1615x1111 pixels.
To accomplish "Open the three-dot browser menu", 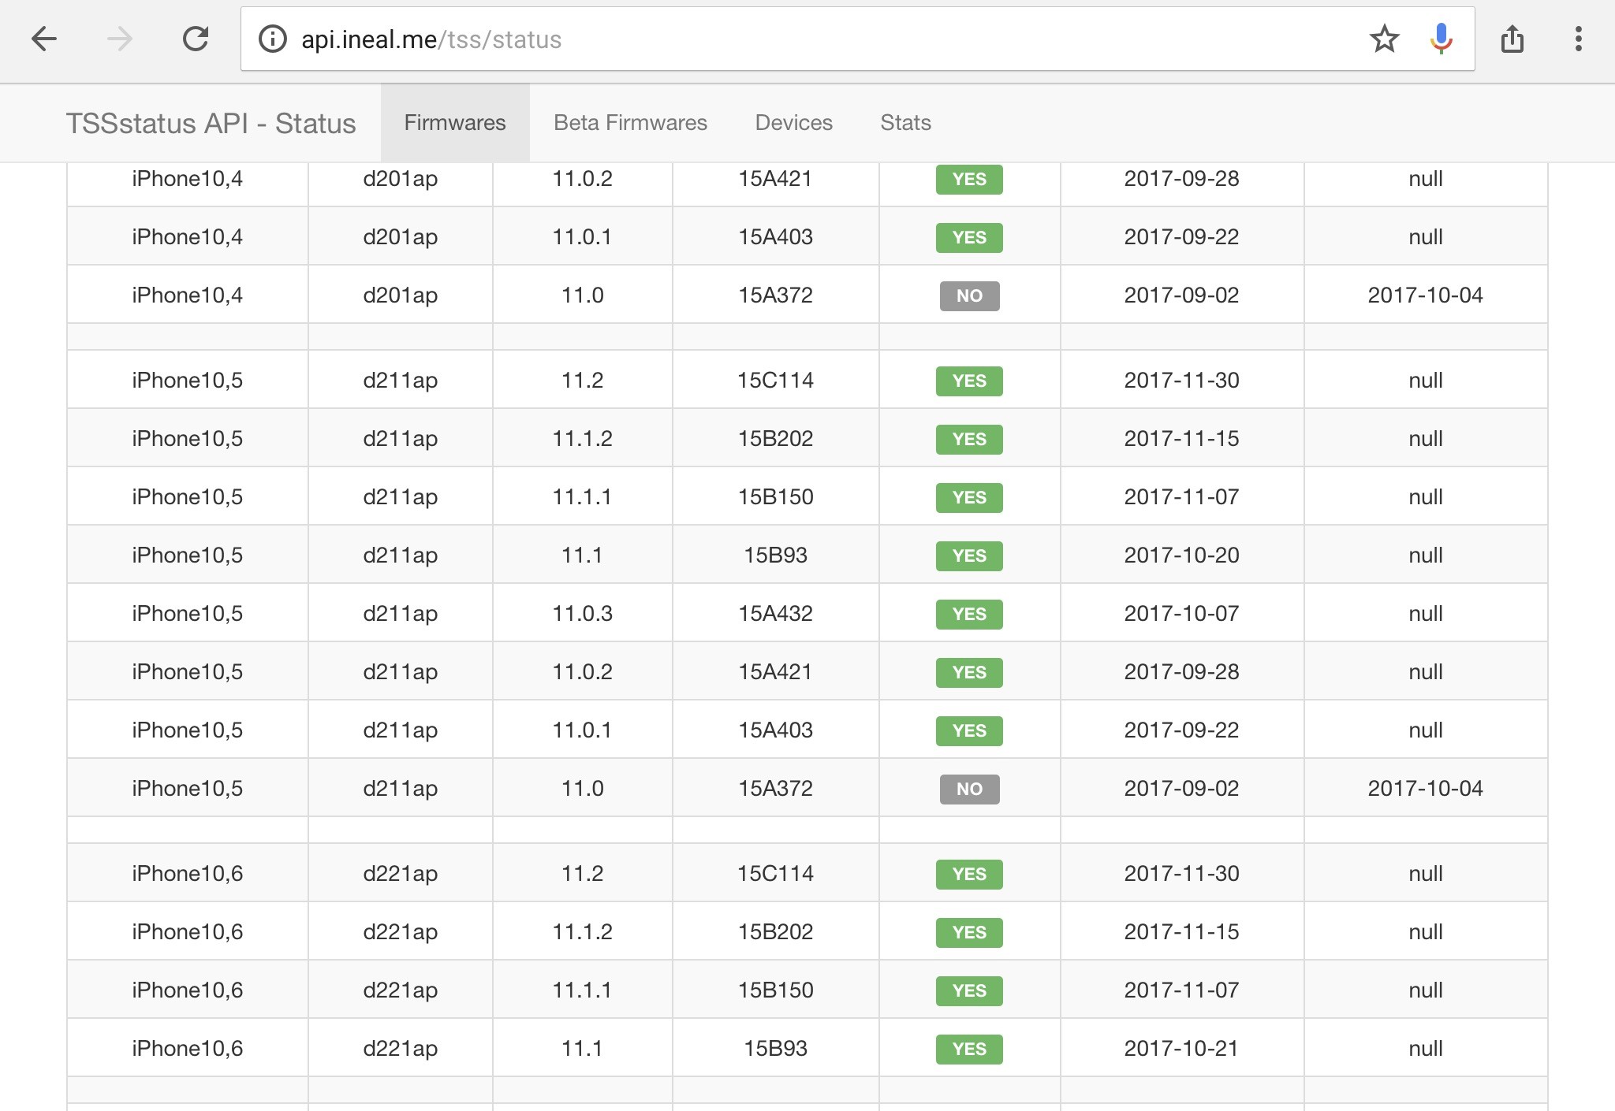I will [x=1578, y=39].
